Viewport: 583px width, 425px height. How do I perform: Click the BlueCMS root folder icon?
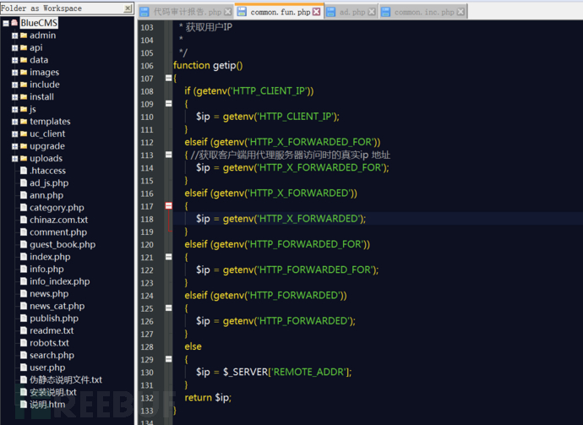pos(14,24)
